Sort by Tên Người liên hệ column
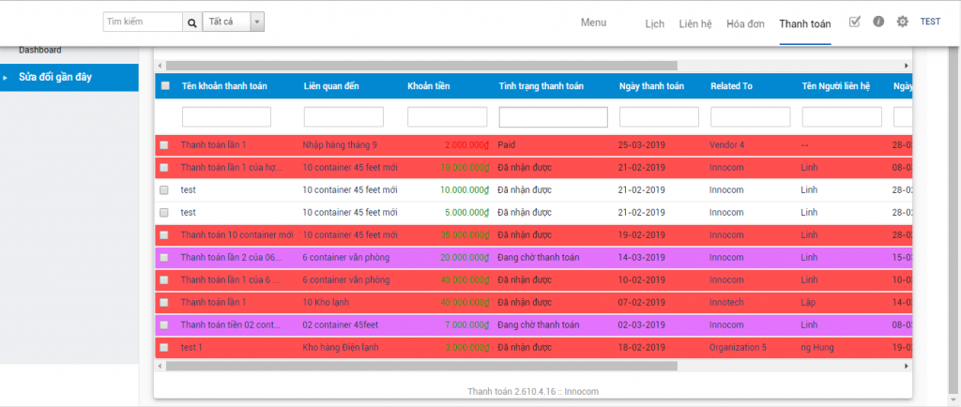This screenshot has width=961, height=407. (x=836, y=86)
